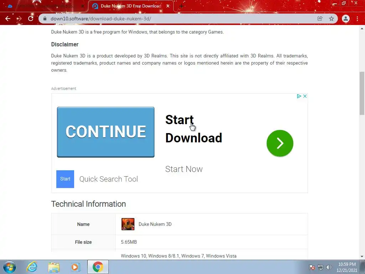Click the Name row label

point(83,224)
